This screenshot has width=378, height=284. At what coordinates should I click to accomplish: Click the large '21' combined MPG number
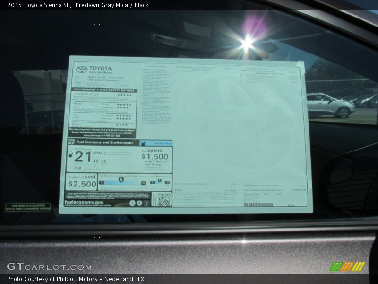[x=83, y=157]
